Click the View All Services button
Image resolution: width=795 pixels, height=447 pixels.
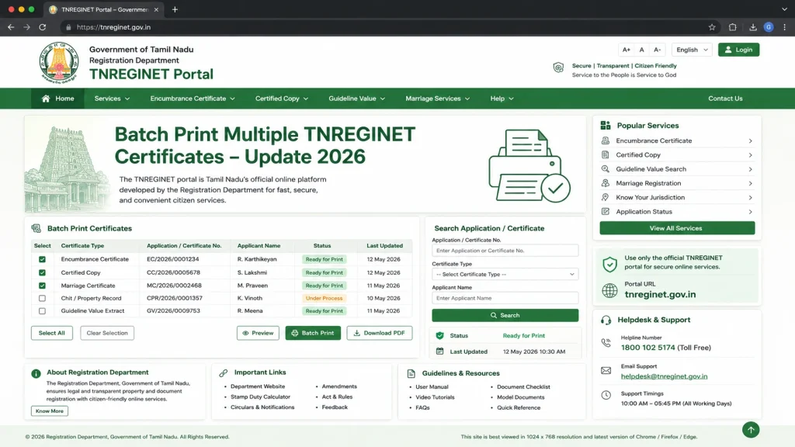677,228
